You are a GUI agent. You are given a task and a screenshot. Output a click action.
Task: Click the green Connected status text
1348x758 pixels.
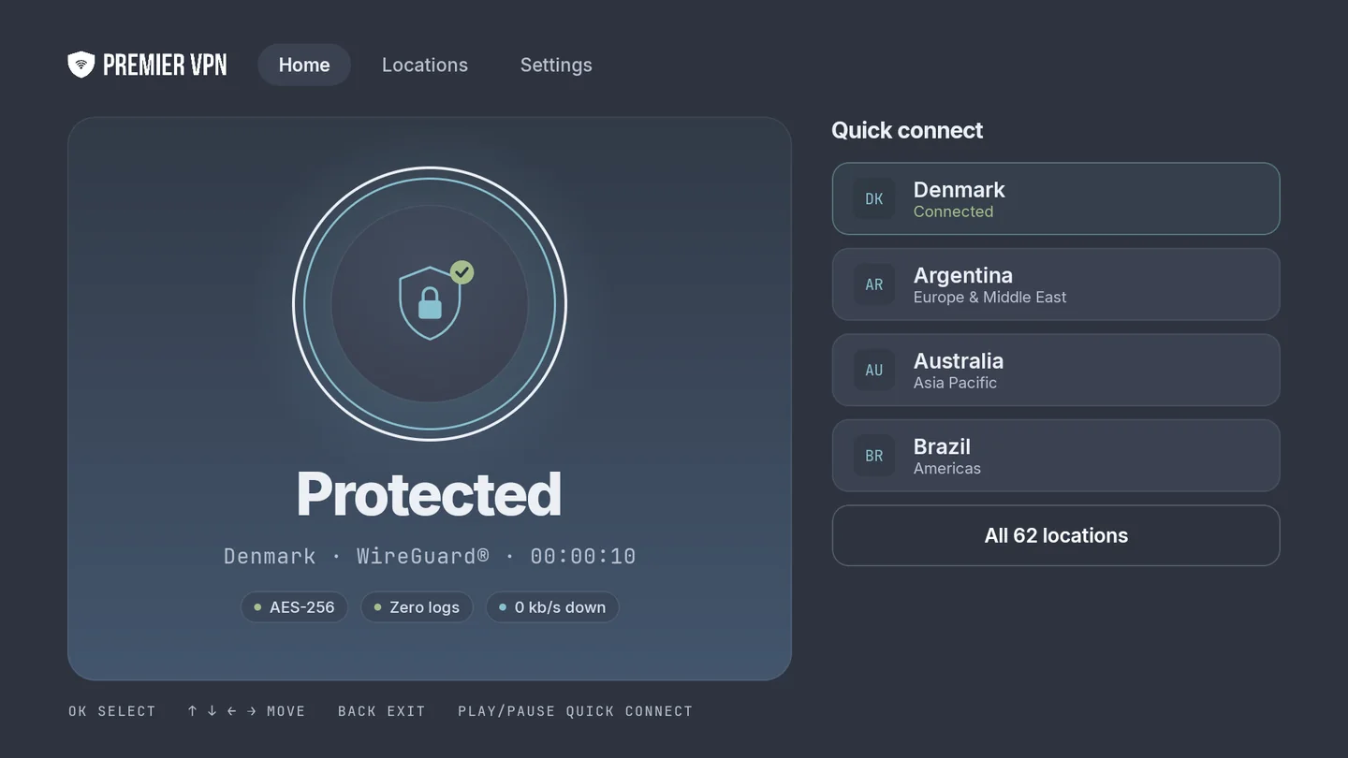953,211
